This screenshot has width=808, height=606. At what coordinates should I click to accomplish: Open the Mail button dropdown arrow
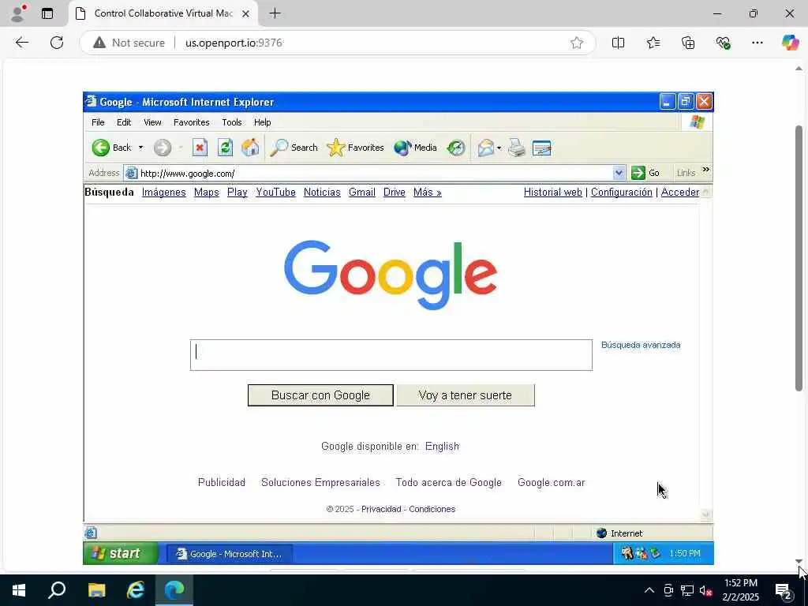499,148
